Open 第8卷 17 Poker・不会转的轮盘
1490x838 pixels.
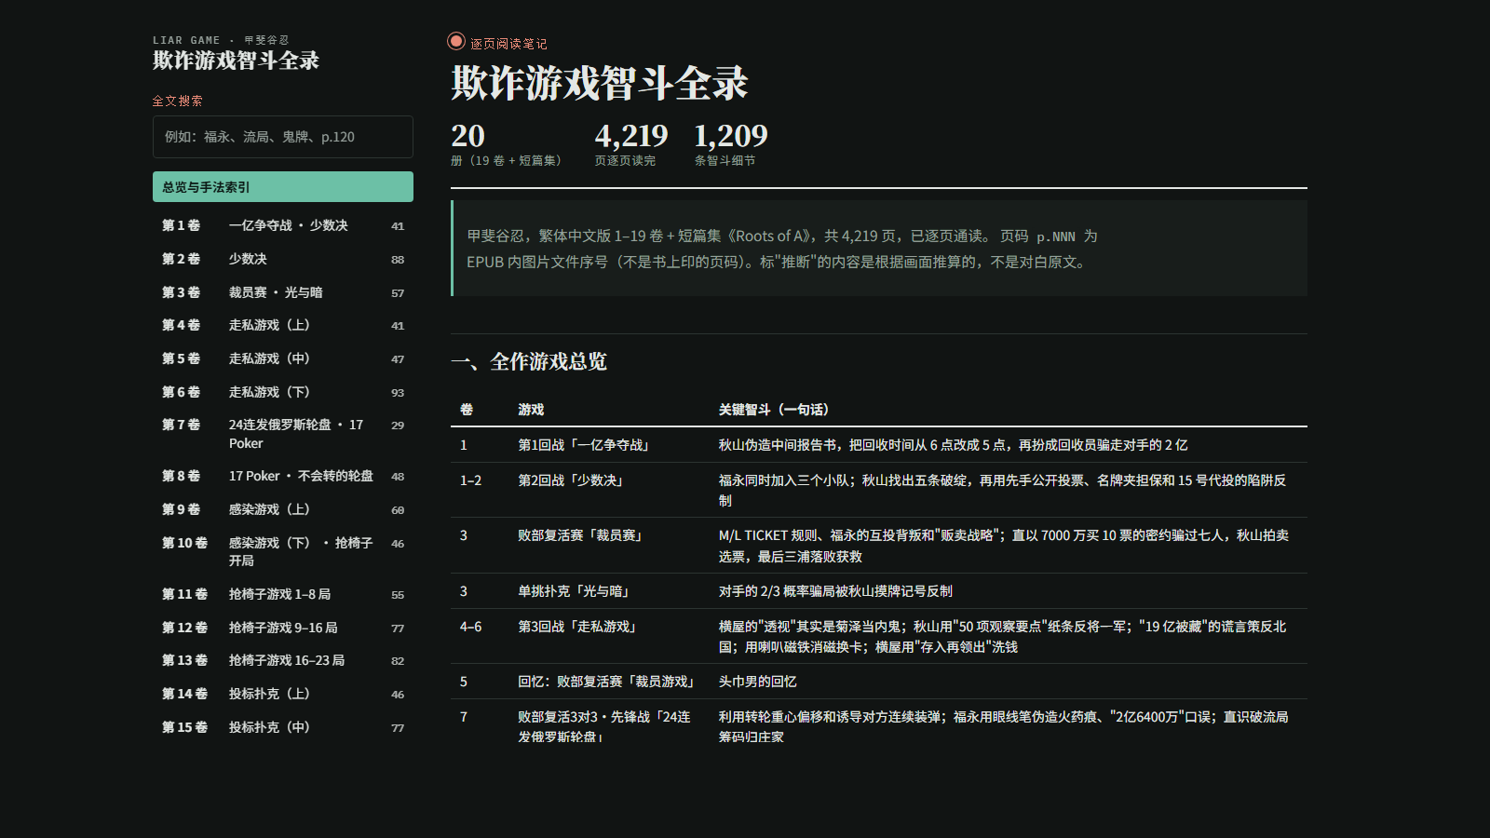[283, 476]
